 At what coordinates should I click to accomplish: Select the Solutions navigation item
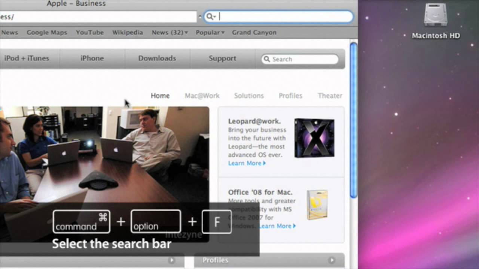[x=249, y=96]
